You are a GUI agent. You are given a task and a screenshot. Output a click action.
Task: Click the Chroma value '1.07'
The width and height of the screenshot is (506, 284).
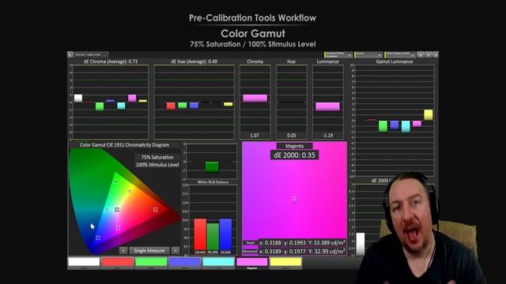coord(255,135)
